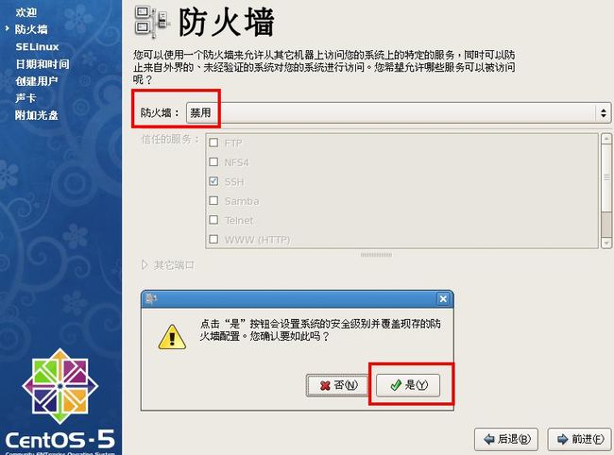Check the WWW (HTTP) service box
Image resolution: width=614 pixels, height=455 pixels.
(213, 239)
